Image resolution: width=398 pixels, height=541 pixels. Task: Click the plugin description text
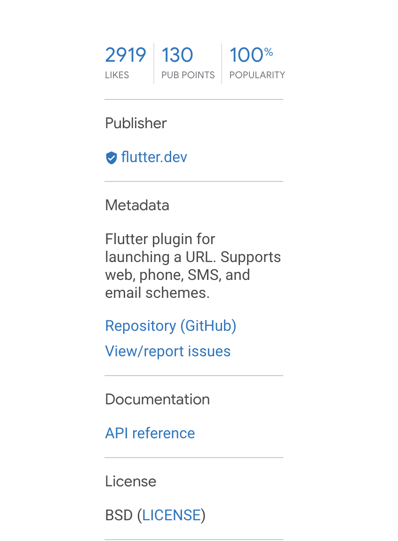192,266
